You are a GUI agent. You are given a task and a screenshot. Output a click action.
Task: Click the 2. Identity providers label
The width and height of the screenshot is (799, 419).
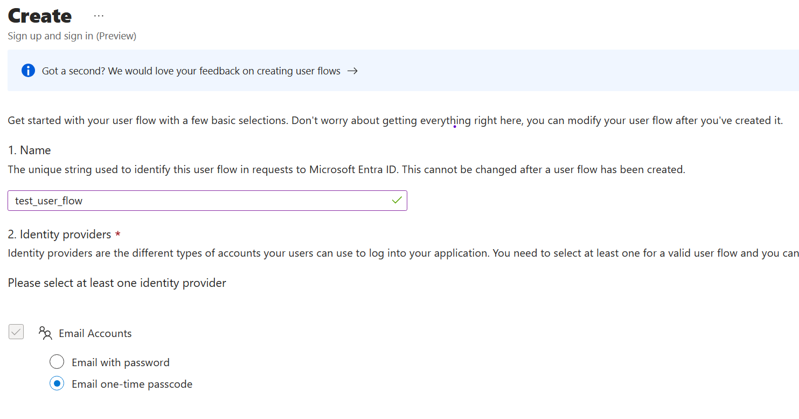(59, 235)
